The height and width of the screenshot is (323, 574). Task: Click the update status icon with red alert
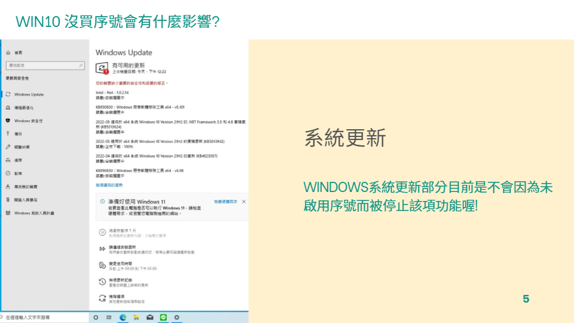tap(102, 68)
